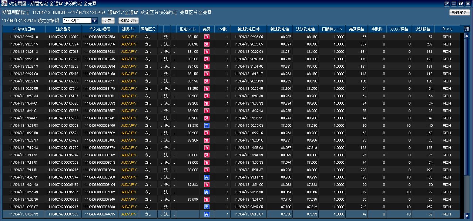Click the 買 badge in the 22:28:15 row
Image resolution: width=473 pixels, height=221 pixels.
point(207,44)
